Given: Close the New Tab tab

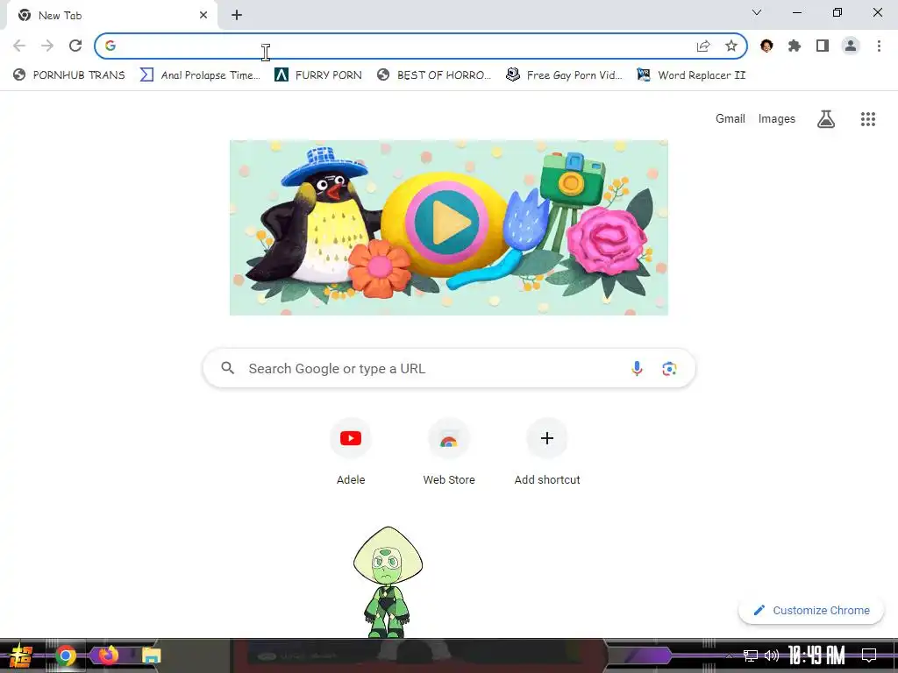Looking at the screenshot, I should pos(203,15).
